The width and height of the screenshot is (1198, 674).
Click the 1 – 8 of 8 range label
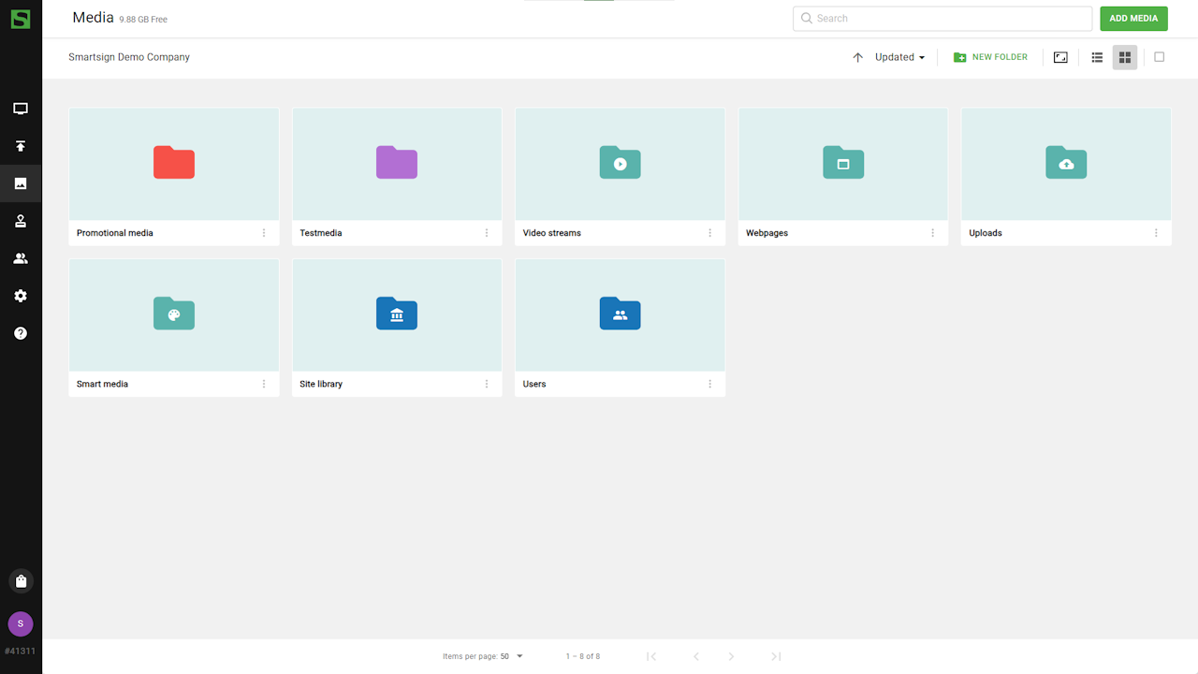(583, 656)
